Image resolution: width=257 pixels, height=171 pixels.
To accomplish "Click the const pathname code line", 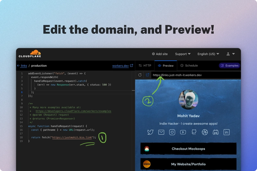I will click(x=63, y=130).
